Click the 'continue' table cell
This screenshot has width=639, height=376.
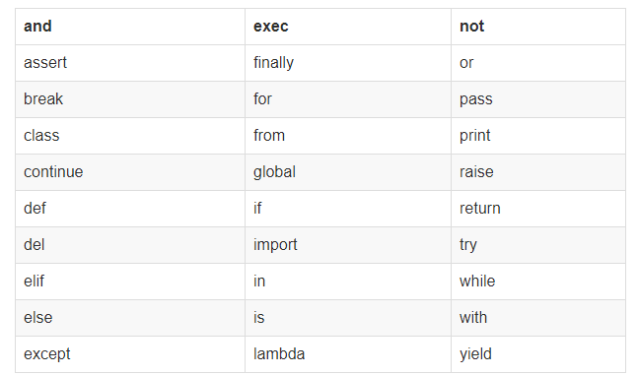130,172
